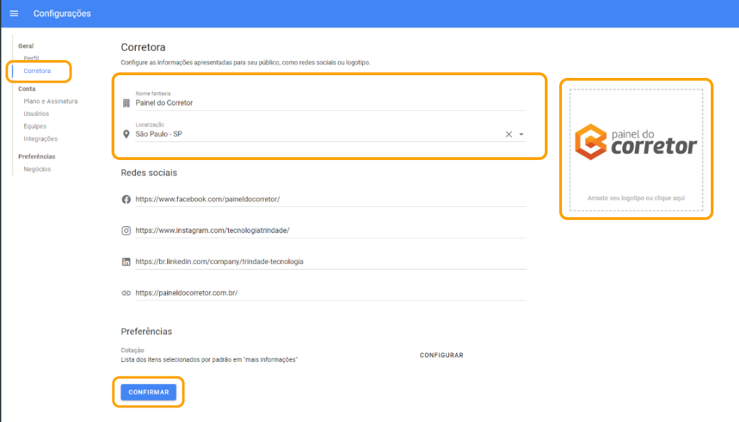Edit the paineldocorretor.com.br website field
The height and width of the screenshot is (422, 739).
tap(331, 292)
